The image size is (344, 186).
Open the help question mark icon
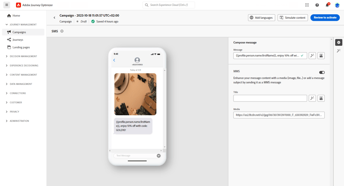pyautogui.click(x=317, y=5)
